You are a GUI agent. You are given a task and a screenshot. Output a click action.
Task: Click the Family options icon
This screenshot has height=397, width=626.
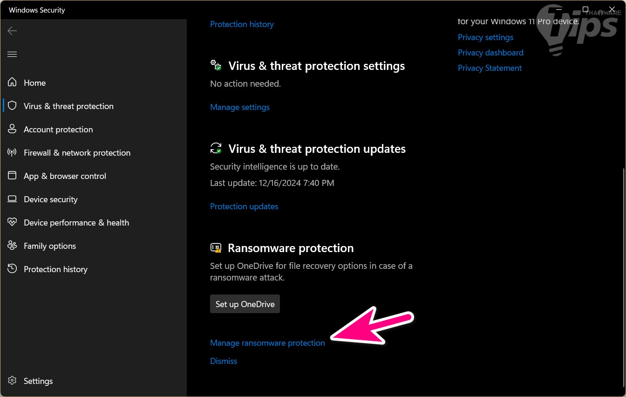click(x=12, y=246)
